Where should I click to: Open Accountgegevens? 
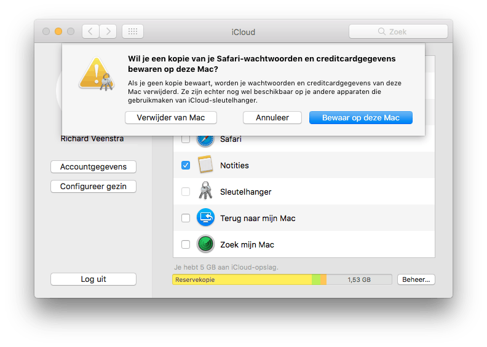pos(93,166)
